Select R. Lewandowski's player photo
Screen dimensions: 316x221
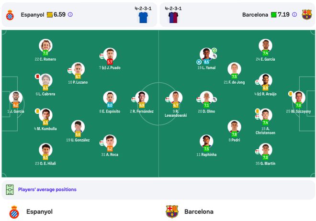click(x=176, y=97)
